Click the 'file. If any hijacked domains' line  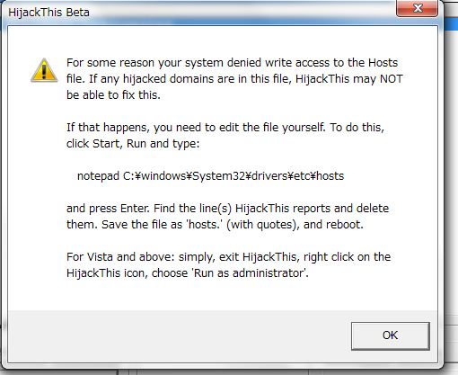click(x=234, y=79)
